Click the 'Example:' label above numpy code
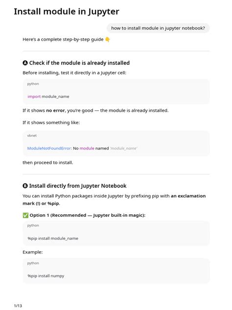 (33, 252)
